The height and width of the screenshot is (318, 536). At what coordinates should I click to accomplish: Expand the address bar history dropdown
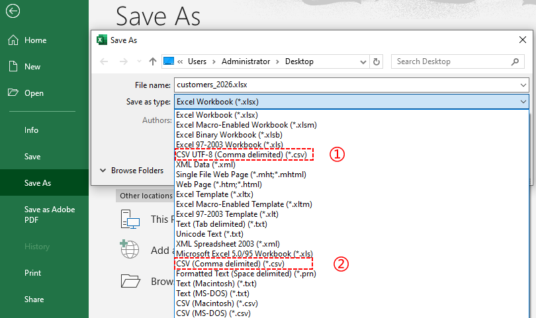[363, 62]
